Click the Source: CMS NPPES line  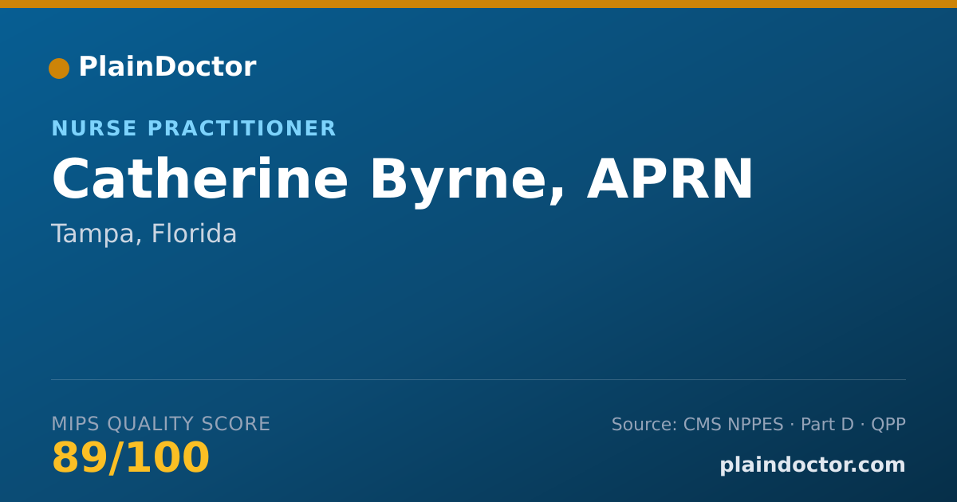click(758, 425)
